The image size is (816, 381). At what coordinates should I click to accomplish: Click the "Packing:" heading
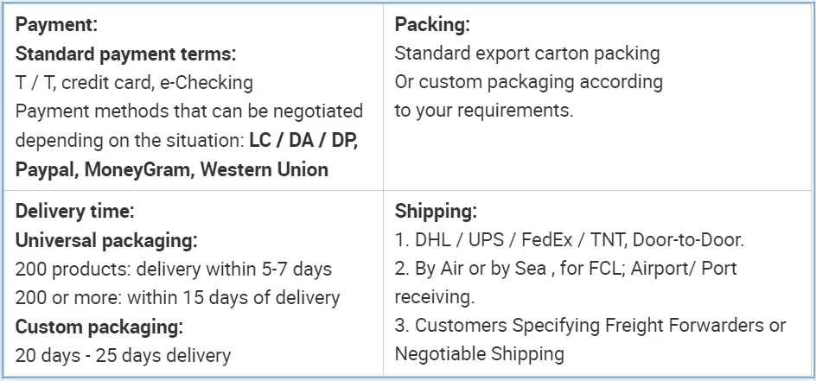432,25
